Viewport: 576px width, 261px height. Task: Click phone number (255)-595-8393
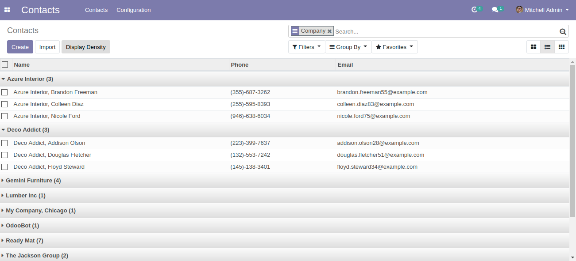click(250, 104)
